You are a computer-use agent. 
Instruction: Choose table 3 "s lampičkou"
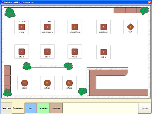(x=75, y=27)
